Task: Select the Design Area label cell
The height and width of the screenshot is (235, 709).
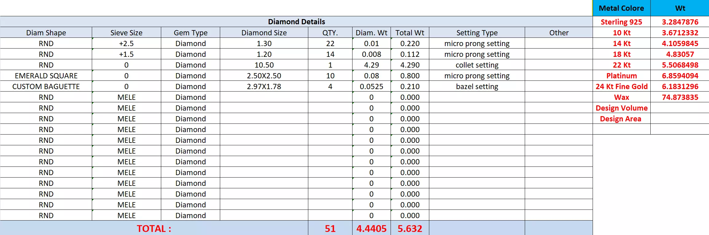Action: [621, 119]
